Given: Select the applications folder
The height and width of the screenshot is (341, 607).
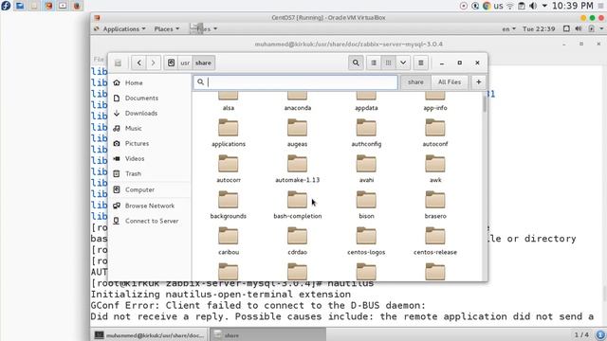Looking at the screenshot, I should pos(228,133).
